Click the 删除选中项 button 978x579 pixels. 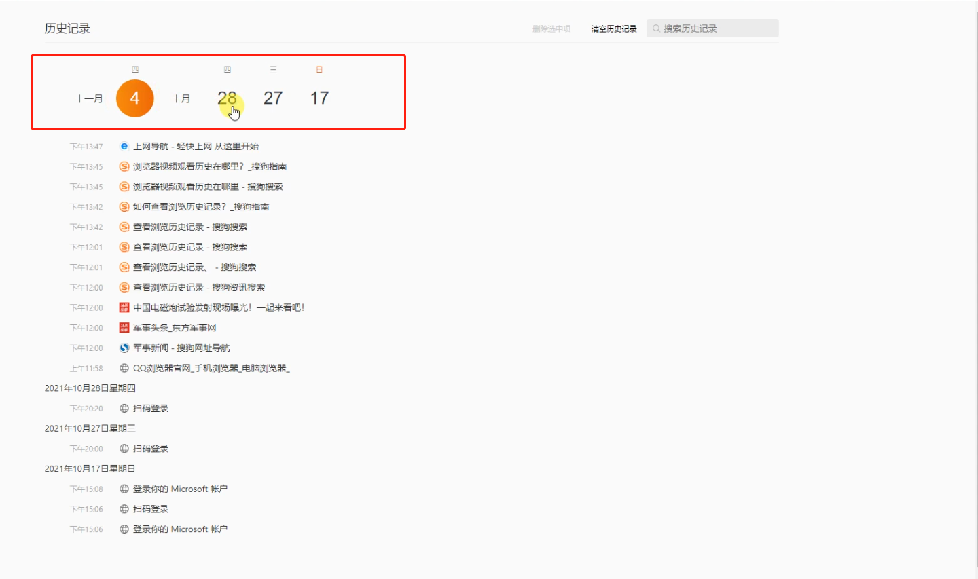pyautogui.click(x=551, y=29)
